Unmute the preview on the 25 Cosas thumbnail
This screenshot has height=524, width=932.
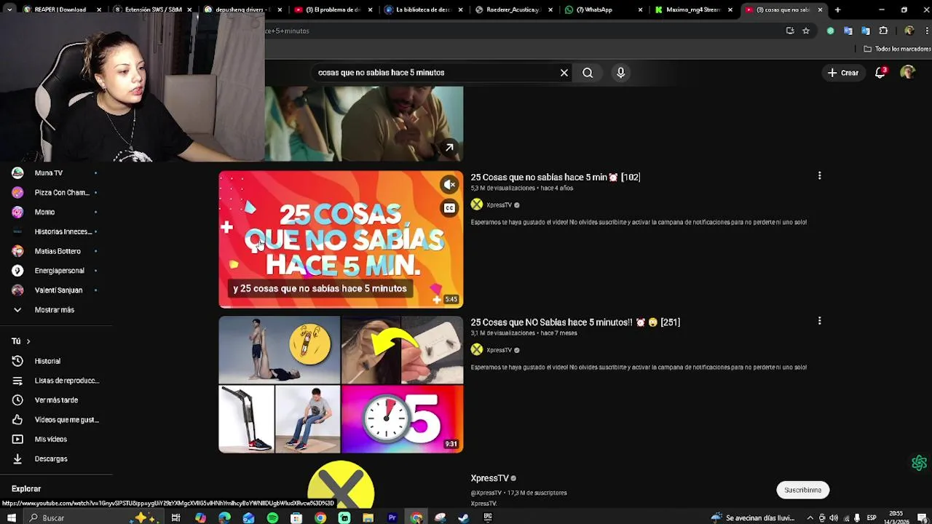449,185
